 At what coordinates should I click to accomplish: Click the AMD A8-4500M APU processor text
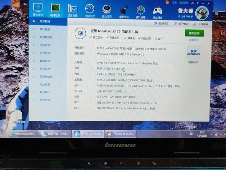pos(127,63)
